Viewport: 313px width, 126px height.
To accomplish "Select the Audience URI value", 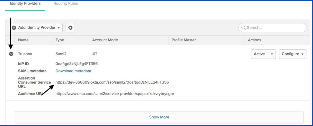I will pos(115,94).
